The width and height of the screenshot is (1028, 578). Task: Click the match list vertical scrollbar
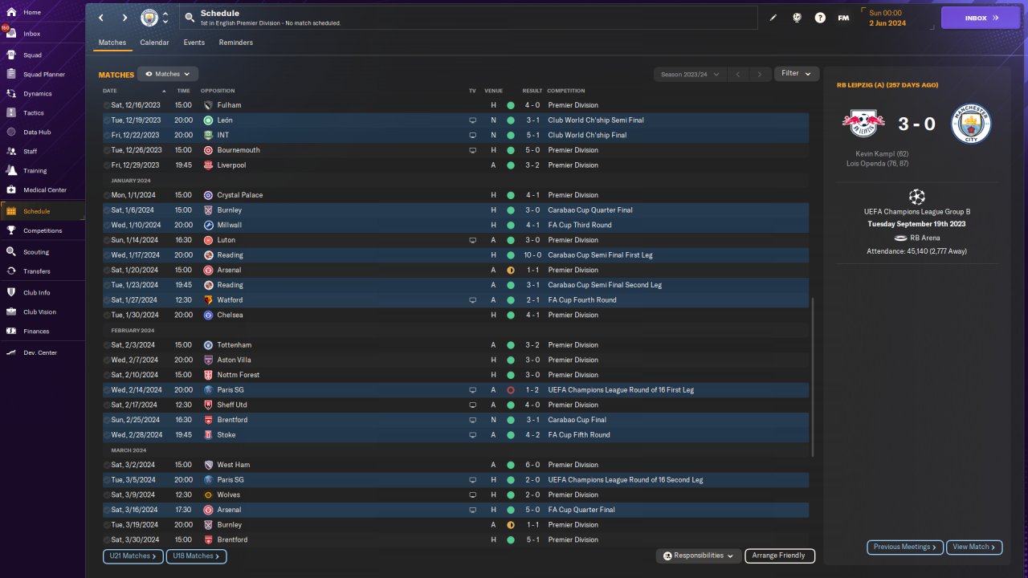(x=814, y=377)
